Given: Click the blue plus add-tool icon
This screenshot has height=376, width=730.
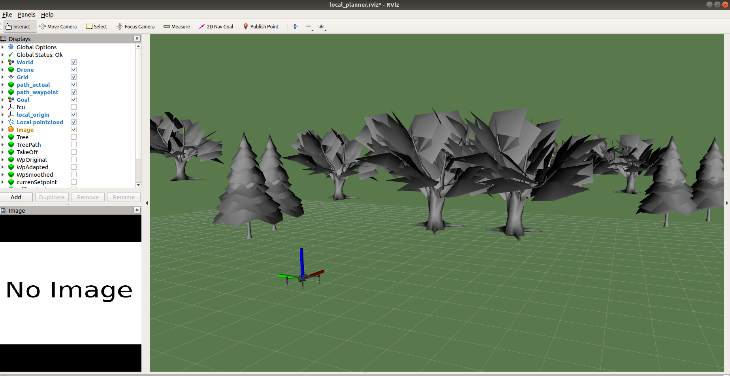Looking at the screenshot, I should click(295, 27).
